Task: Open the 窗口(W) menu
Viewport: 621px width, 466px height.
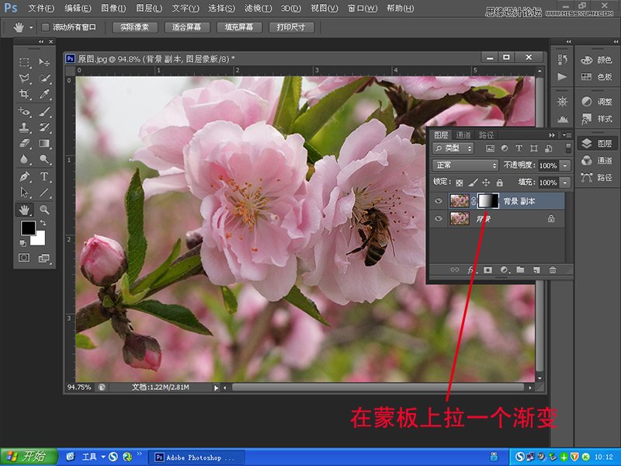Action: [362, 8]
